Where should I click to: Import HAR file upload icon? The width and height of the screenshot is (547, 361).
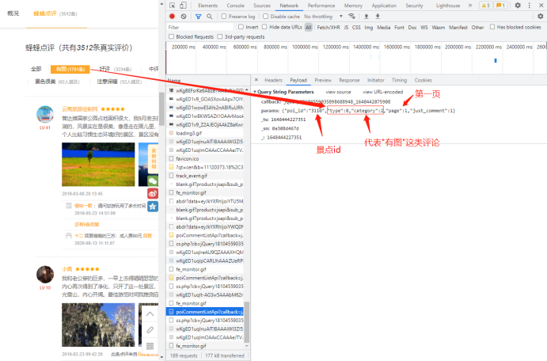point(367,16)
